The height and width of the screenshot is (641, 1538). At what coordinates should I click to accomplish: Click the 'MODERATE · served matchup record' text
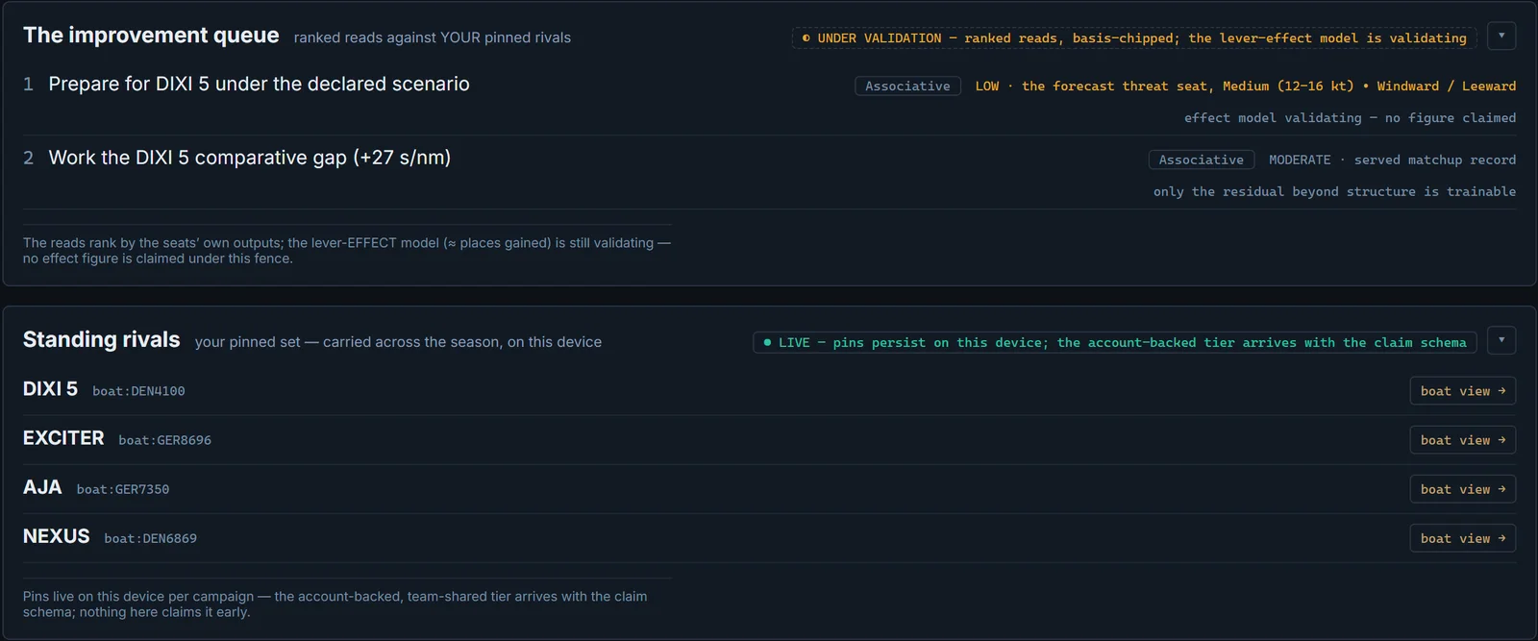pos(1392,160)
